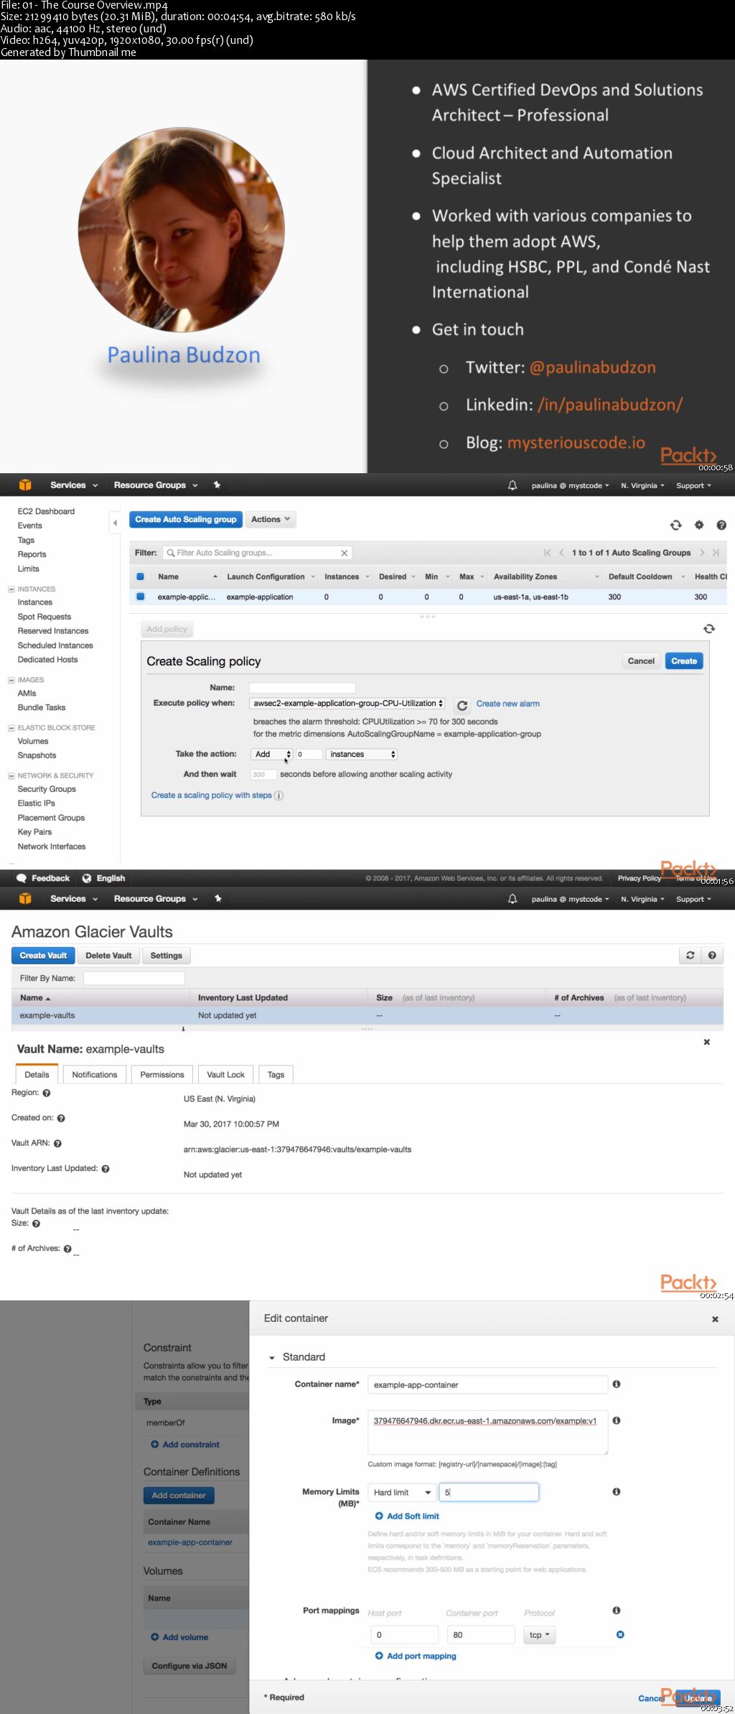Screen dimensions: 735x1714
Task: Open the Hard limit dropdown
Action: coord(402,1492)
